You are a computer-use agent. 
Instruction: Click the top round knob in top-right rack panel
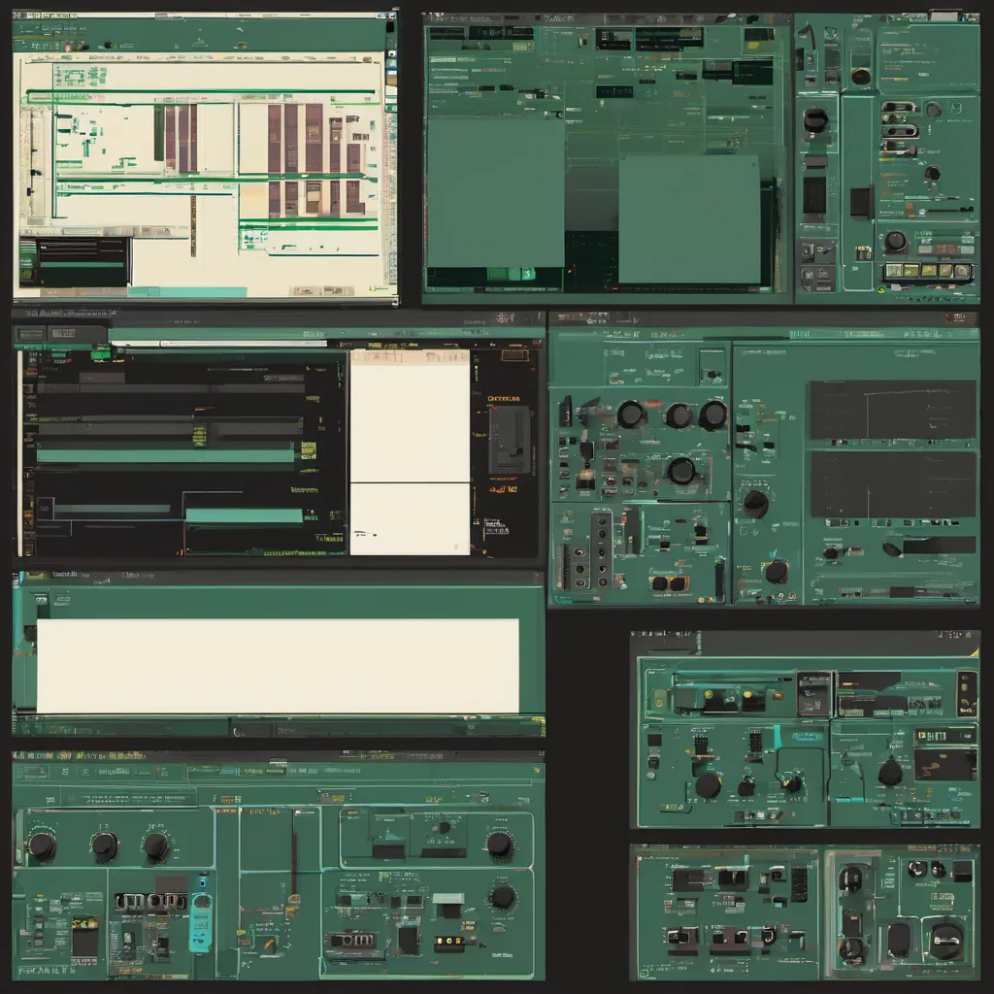861,76
